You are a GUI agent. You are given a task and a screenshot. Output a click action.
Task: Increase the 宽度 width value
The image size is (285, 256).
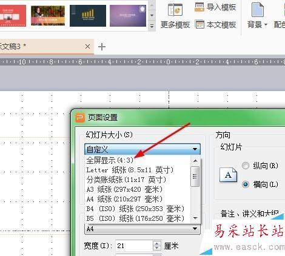click(x=157, y=243)
